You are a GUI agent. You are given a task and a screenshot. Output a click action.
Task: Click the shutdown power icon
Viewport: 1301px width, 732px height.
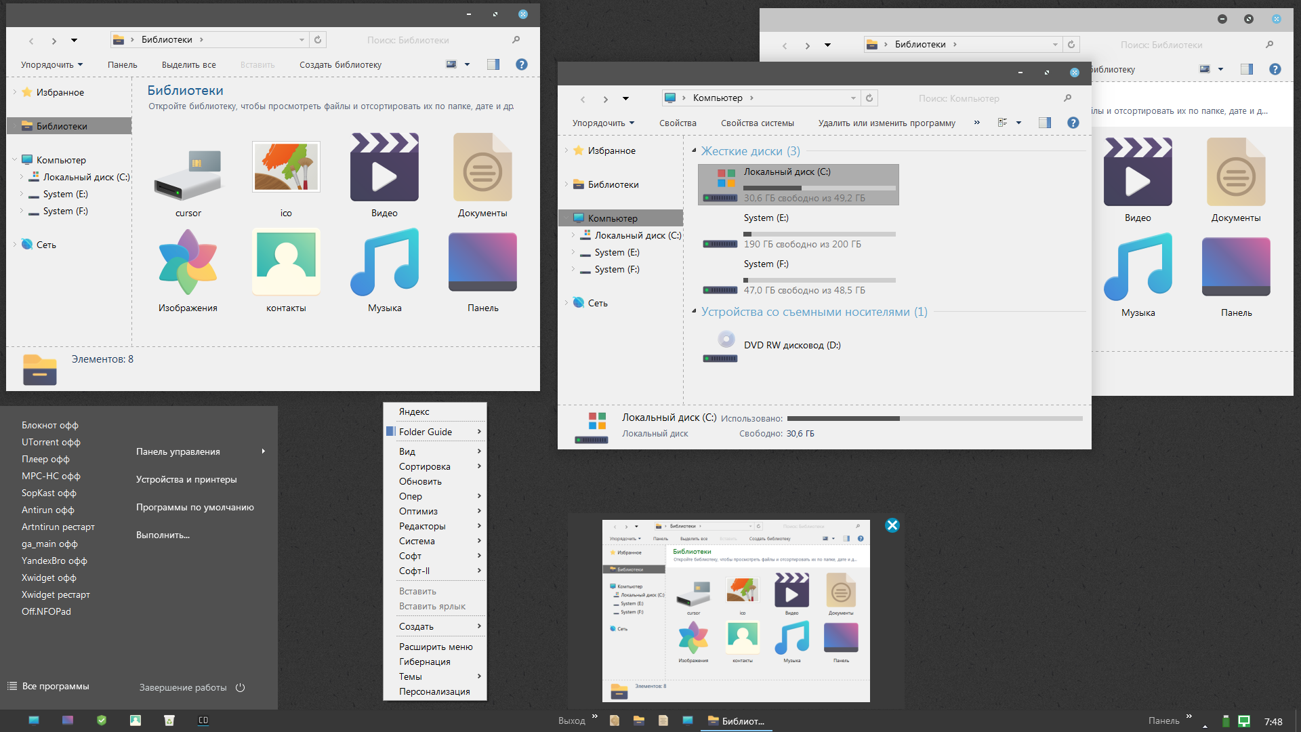tap(240, 687)
